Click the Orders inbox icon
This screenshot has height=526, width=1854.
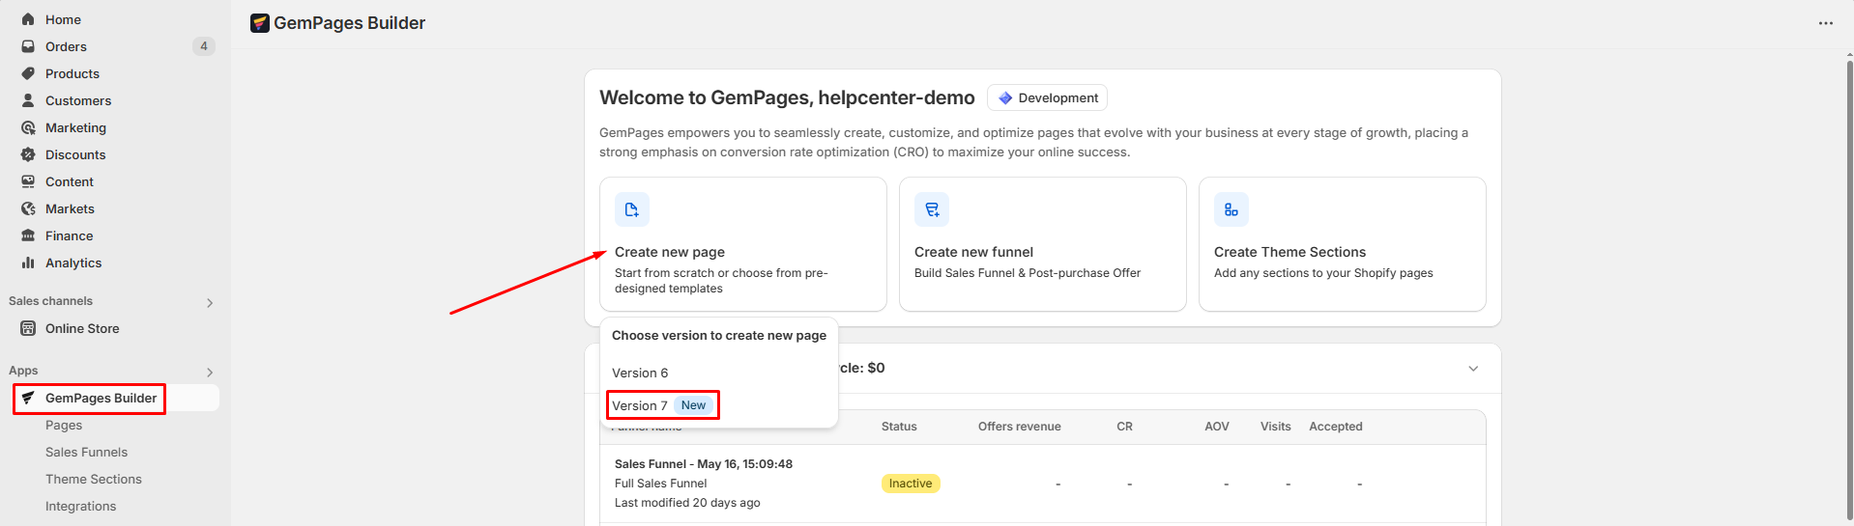pos(28,46)
